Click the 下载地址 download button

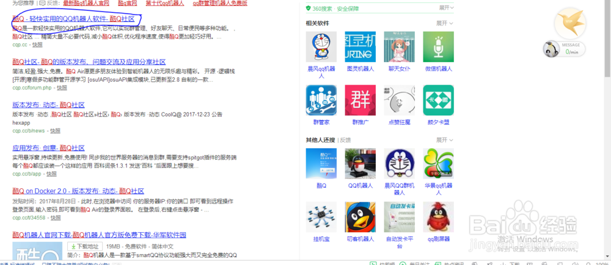[x=85, y=246]
